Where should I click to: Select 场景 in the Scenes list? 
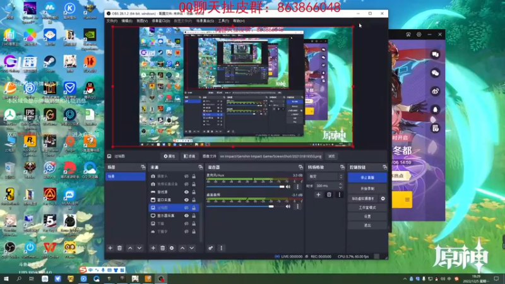(125, 177)
